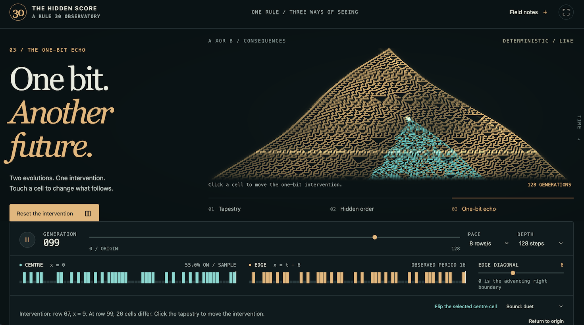Screen dimensions: 584x325
Task: Open the Pace dropdown showing 8 rows/s
Action: click(489, 243)
